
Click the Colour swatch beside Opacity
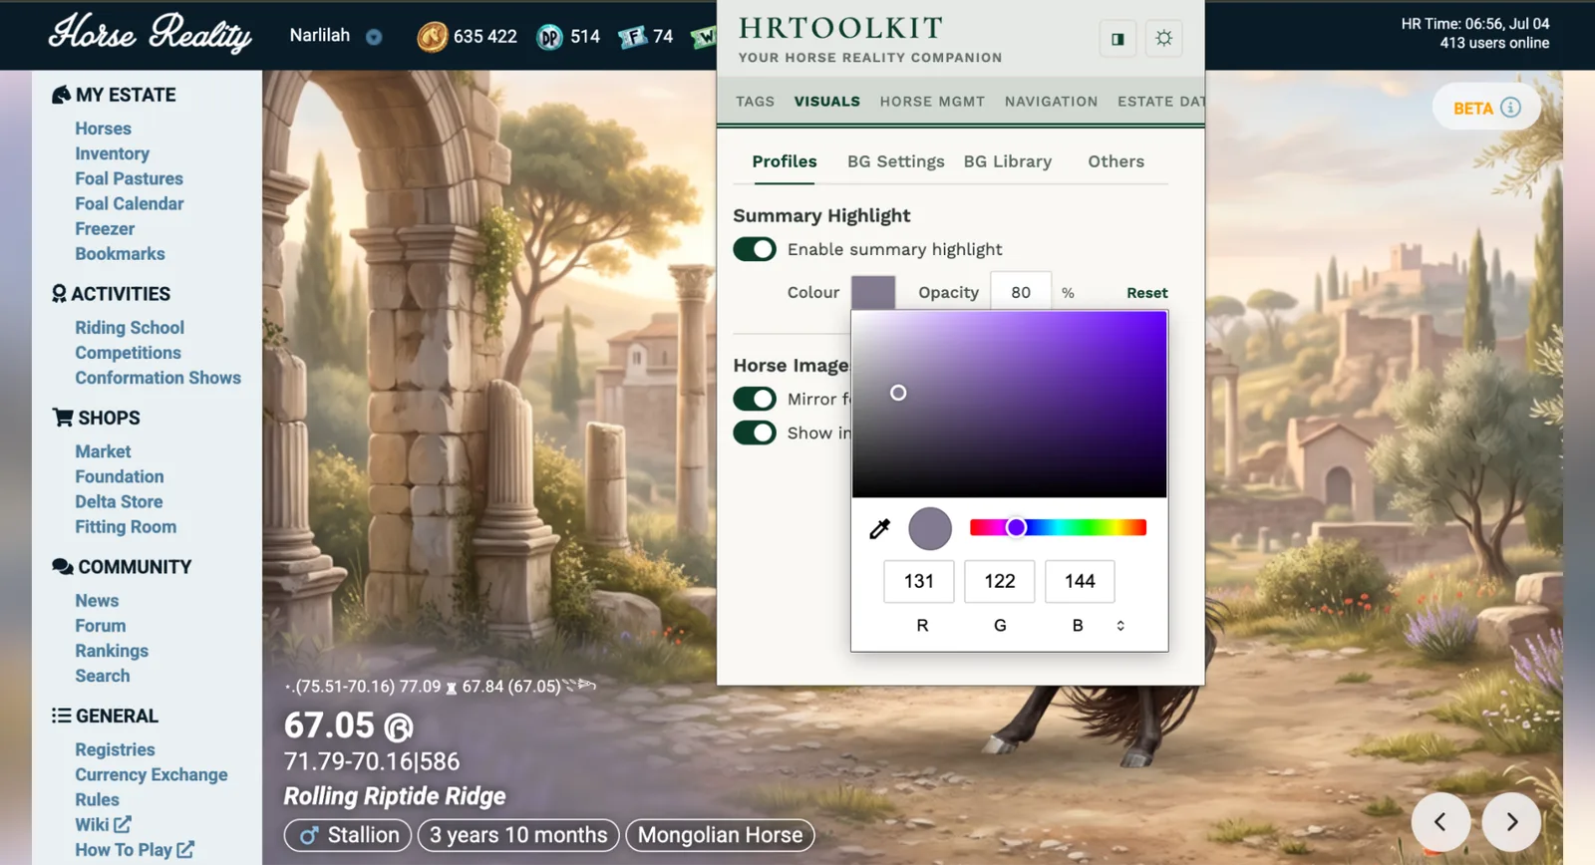click(x=873, y=293)
